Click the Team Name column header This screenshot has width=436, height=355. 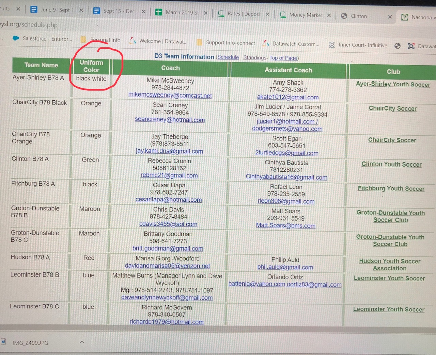pos(41,65)
